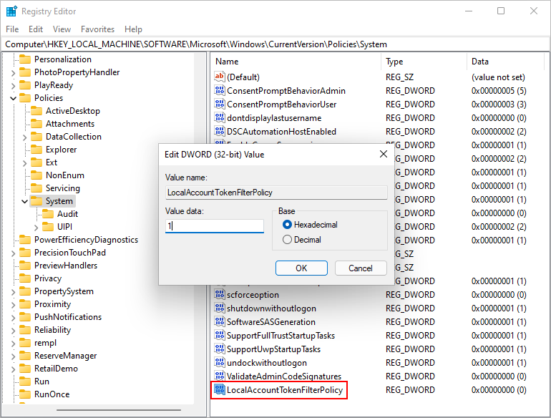This screenshot has height=418, width=551.
Task: Select the PreviewHandlers tree item
Action: click(66, 266)
